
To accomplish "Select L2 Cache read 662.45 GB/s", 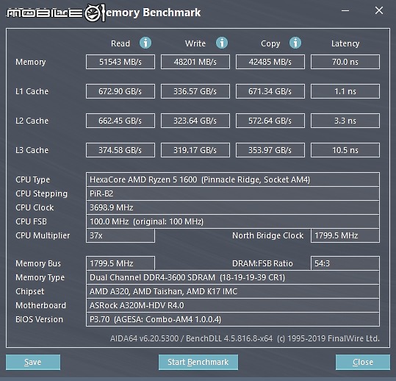I will (x=120, y=121).
